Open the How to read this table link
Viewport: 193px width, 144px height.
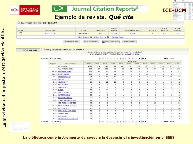coord(130,54)
